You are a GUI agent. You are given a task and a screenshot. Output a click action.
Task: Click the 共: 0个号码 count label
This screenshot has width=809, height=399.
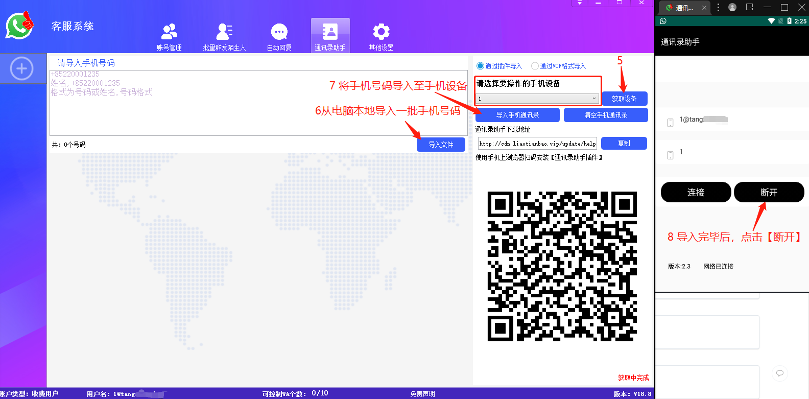(x=68, y=145)
